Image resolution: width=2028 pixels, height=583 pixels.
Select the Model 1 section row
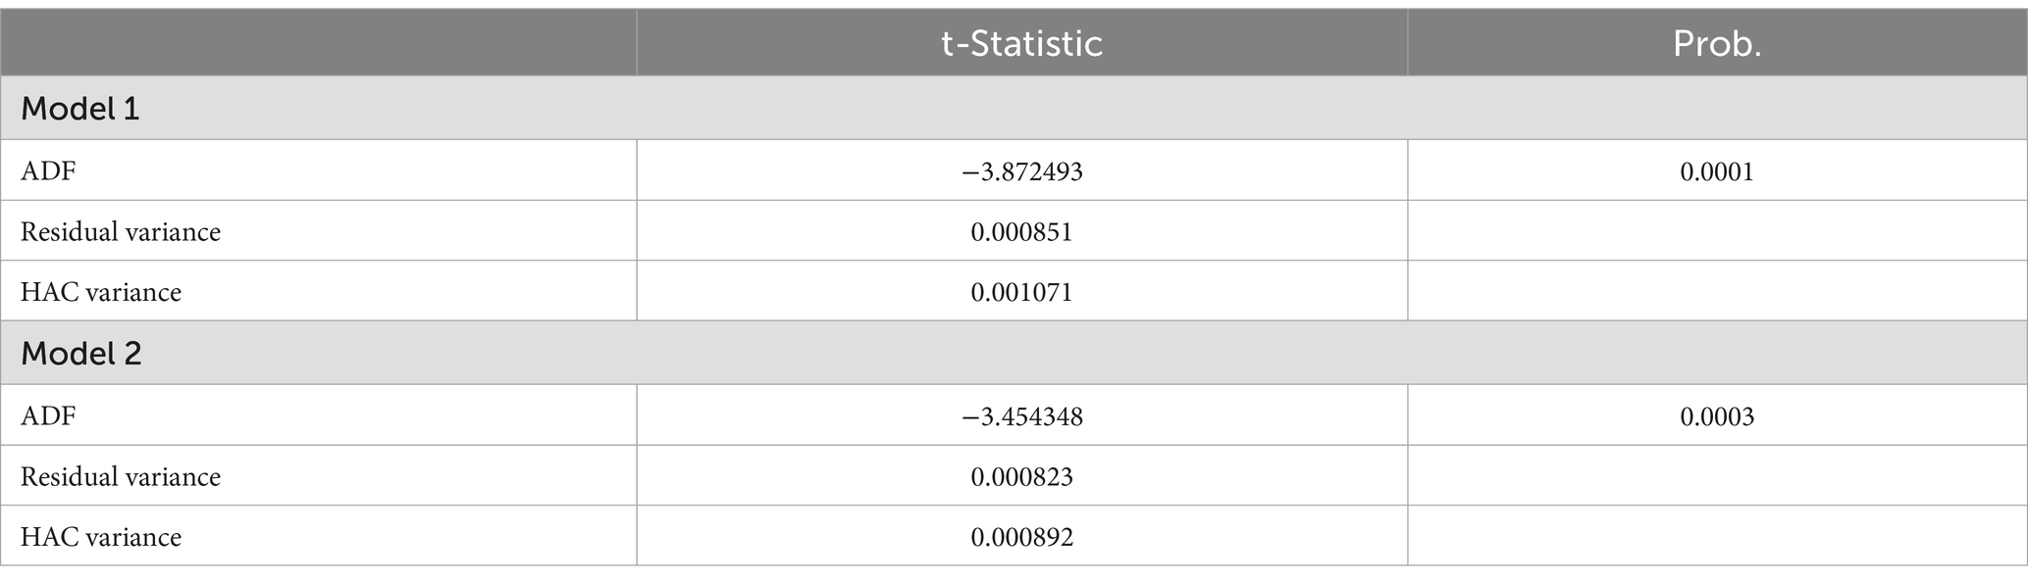(1014, 108)
